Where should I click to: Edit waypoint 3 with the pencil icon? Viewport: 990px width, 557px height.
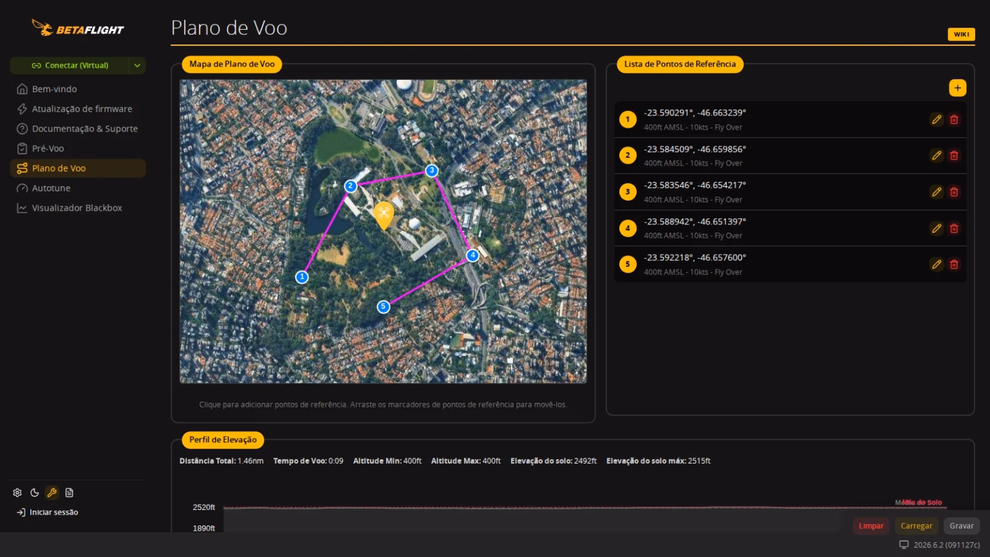pos(937,191)
